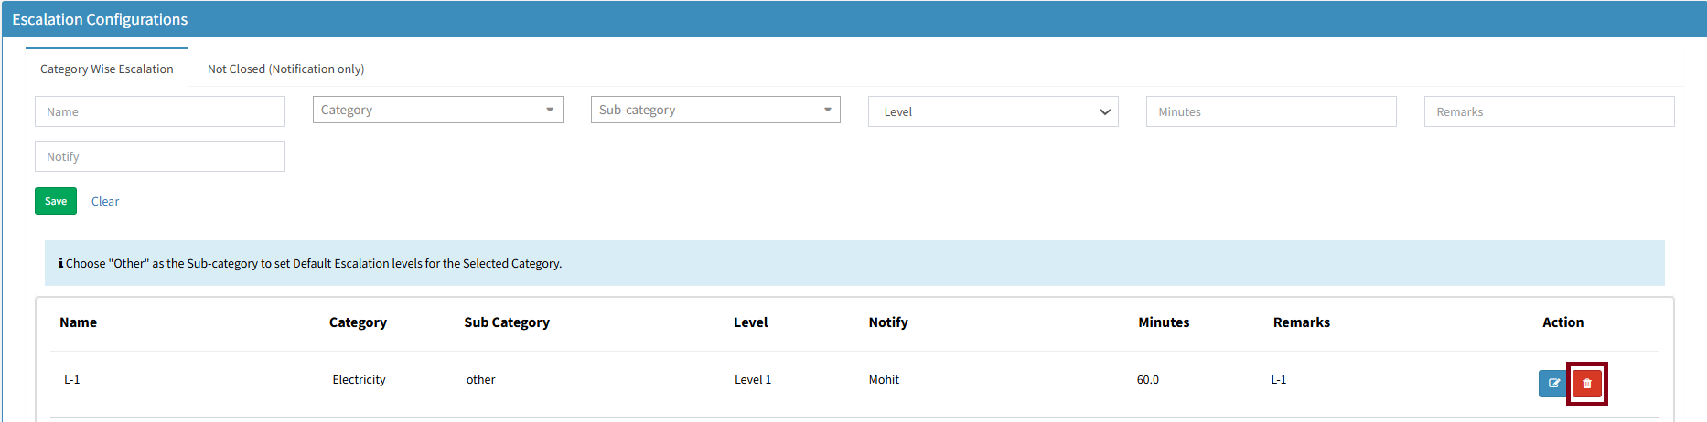Focus the Name input field
1707x422 pixels.
tap(160, 111)
